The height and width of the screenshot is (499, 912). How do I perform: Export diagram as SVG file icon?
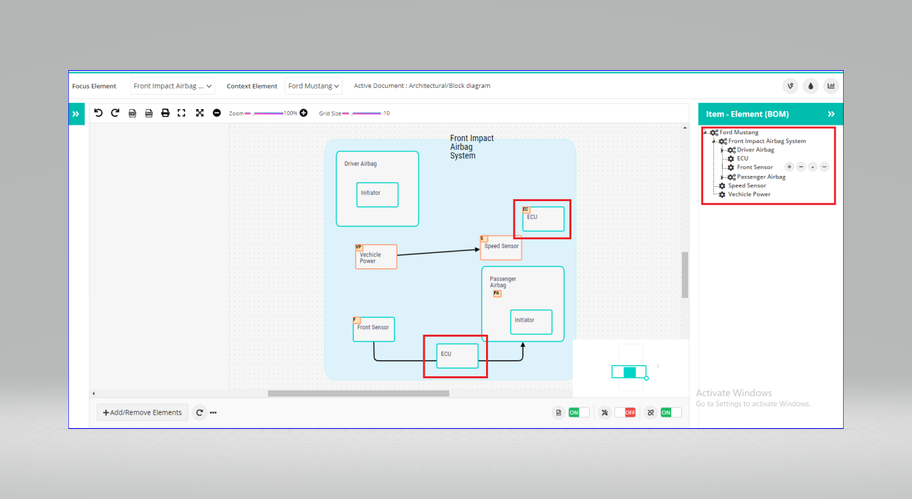[132, 113]
